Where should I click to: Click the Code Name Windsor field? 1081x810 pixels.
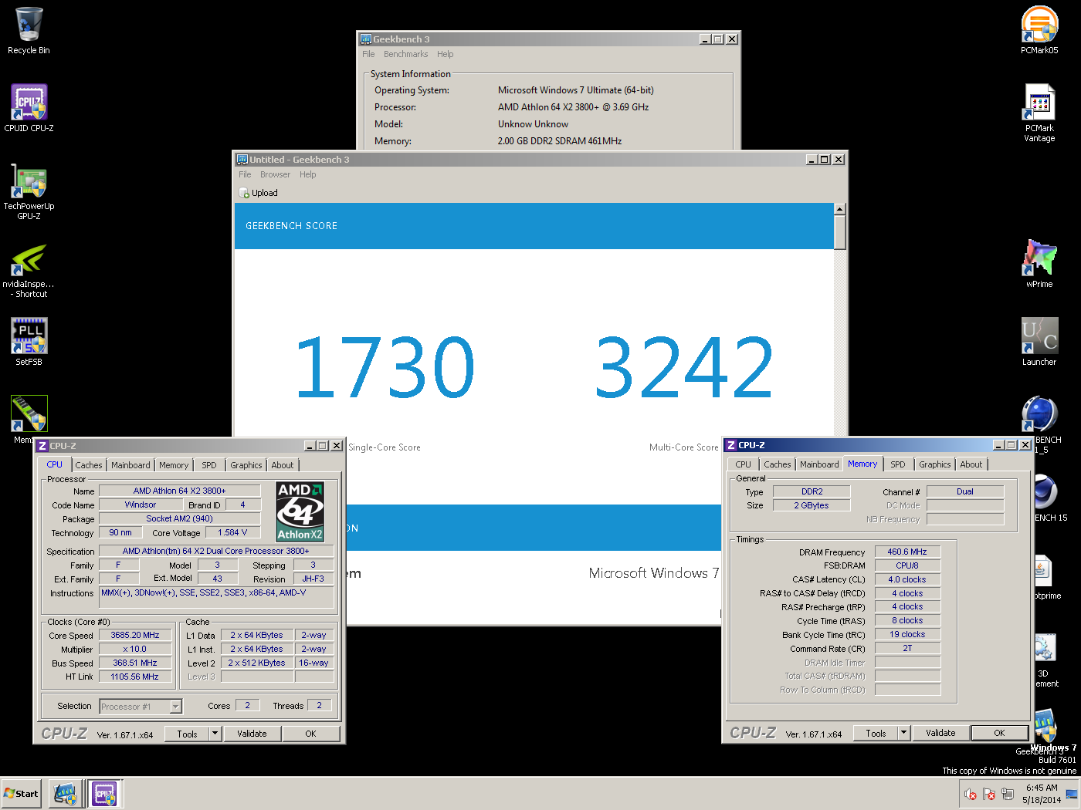(141, 505)
